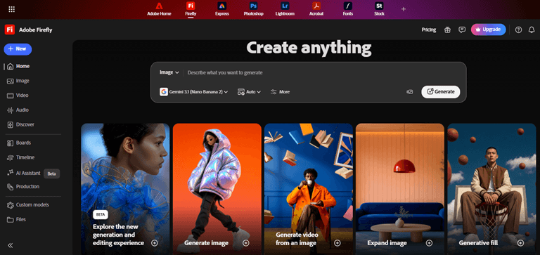Open the Generative fill card thumbnail
Screen dimensions: 540x255
(x=491, y=189)
